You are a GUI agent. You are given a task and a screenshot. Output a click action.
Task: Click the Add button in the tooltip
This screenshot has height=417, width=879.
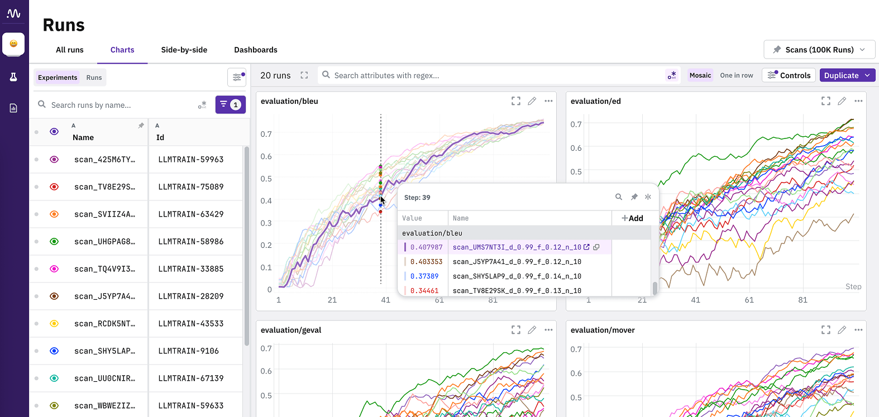(x=632, y=218)
